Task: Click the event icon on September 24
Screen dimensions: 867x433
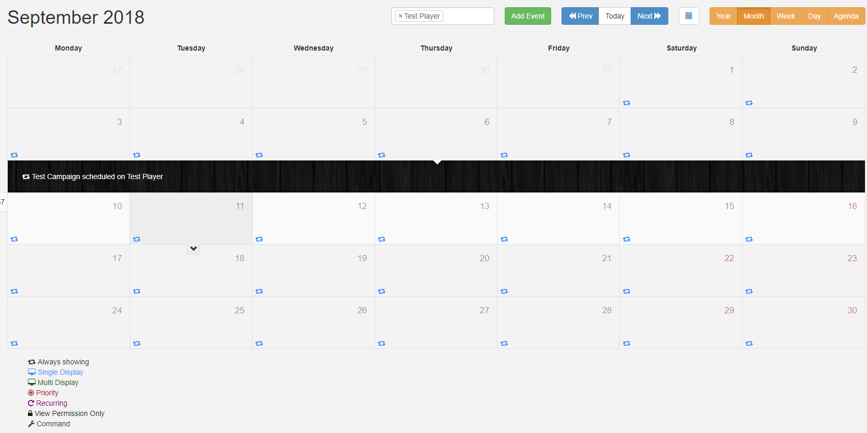Action: click(x=14, y=344)
